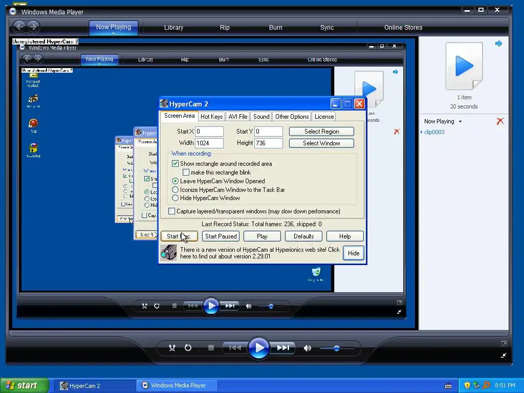Screen dimensions: 524x393
Task: Adjust the outer player volume slider
Action: click(337, 348)
